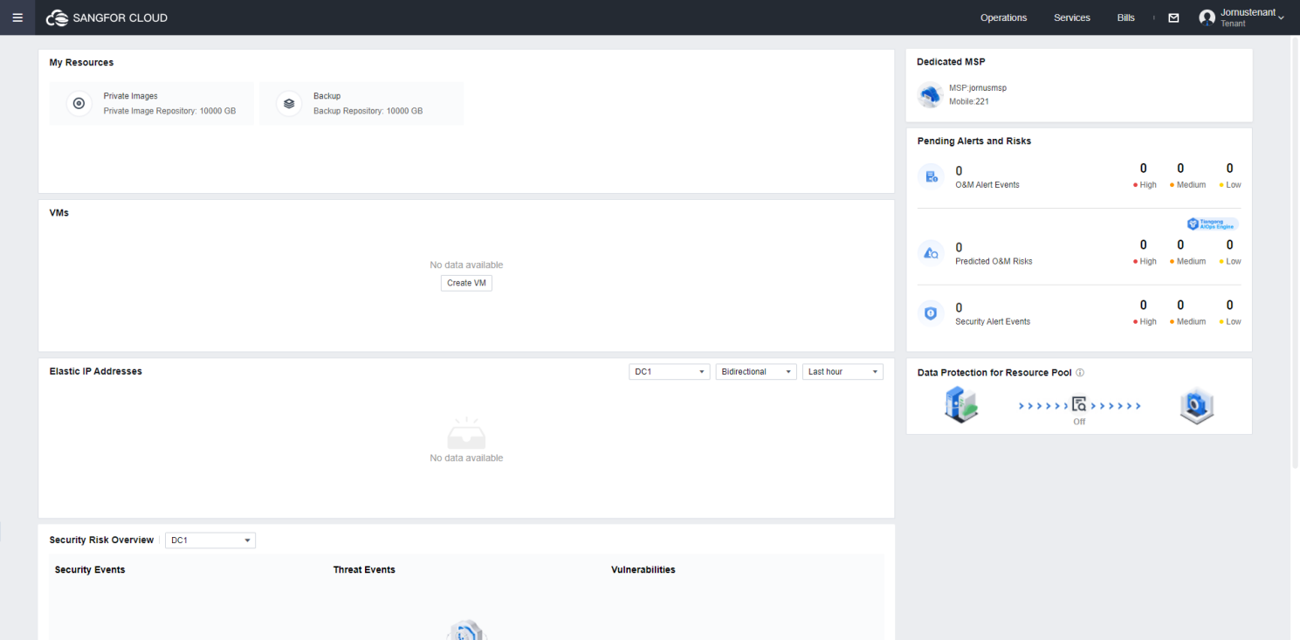Click the Dedicated MSP cloud icon

point(931,94)
